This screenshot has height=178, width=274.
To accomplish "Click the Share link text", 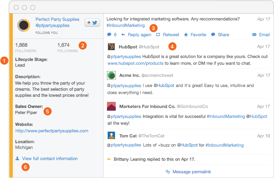I will [223, 35].
